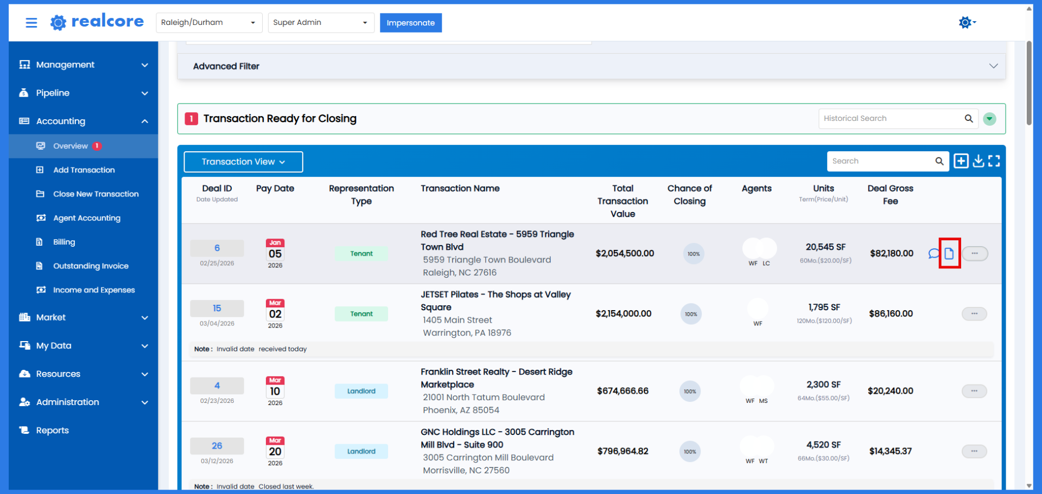Expand the Market menu chevron
Screen dimensions: 1042x494
pos(145,318)
